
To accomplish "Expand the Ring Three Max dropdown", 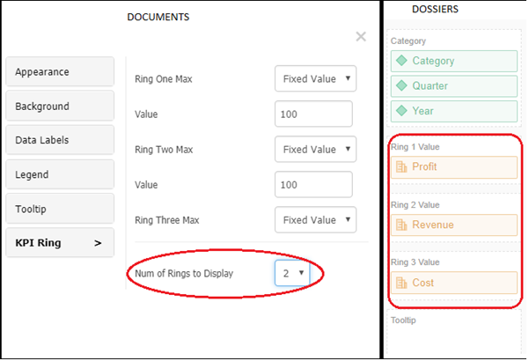I will point(315,219).
